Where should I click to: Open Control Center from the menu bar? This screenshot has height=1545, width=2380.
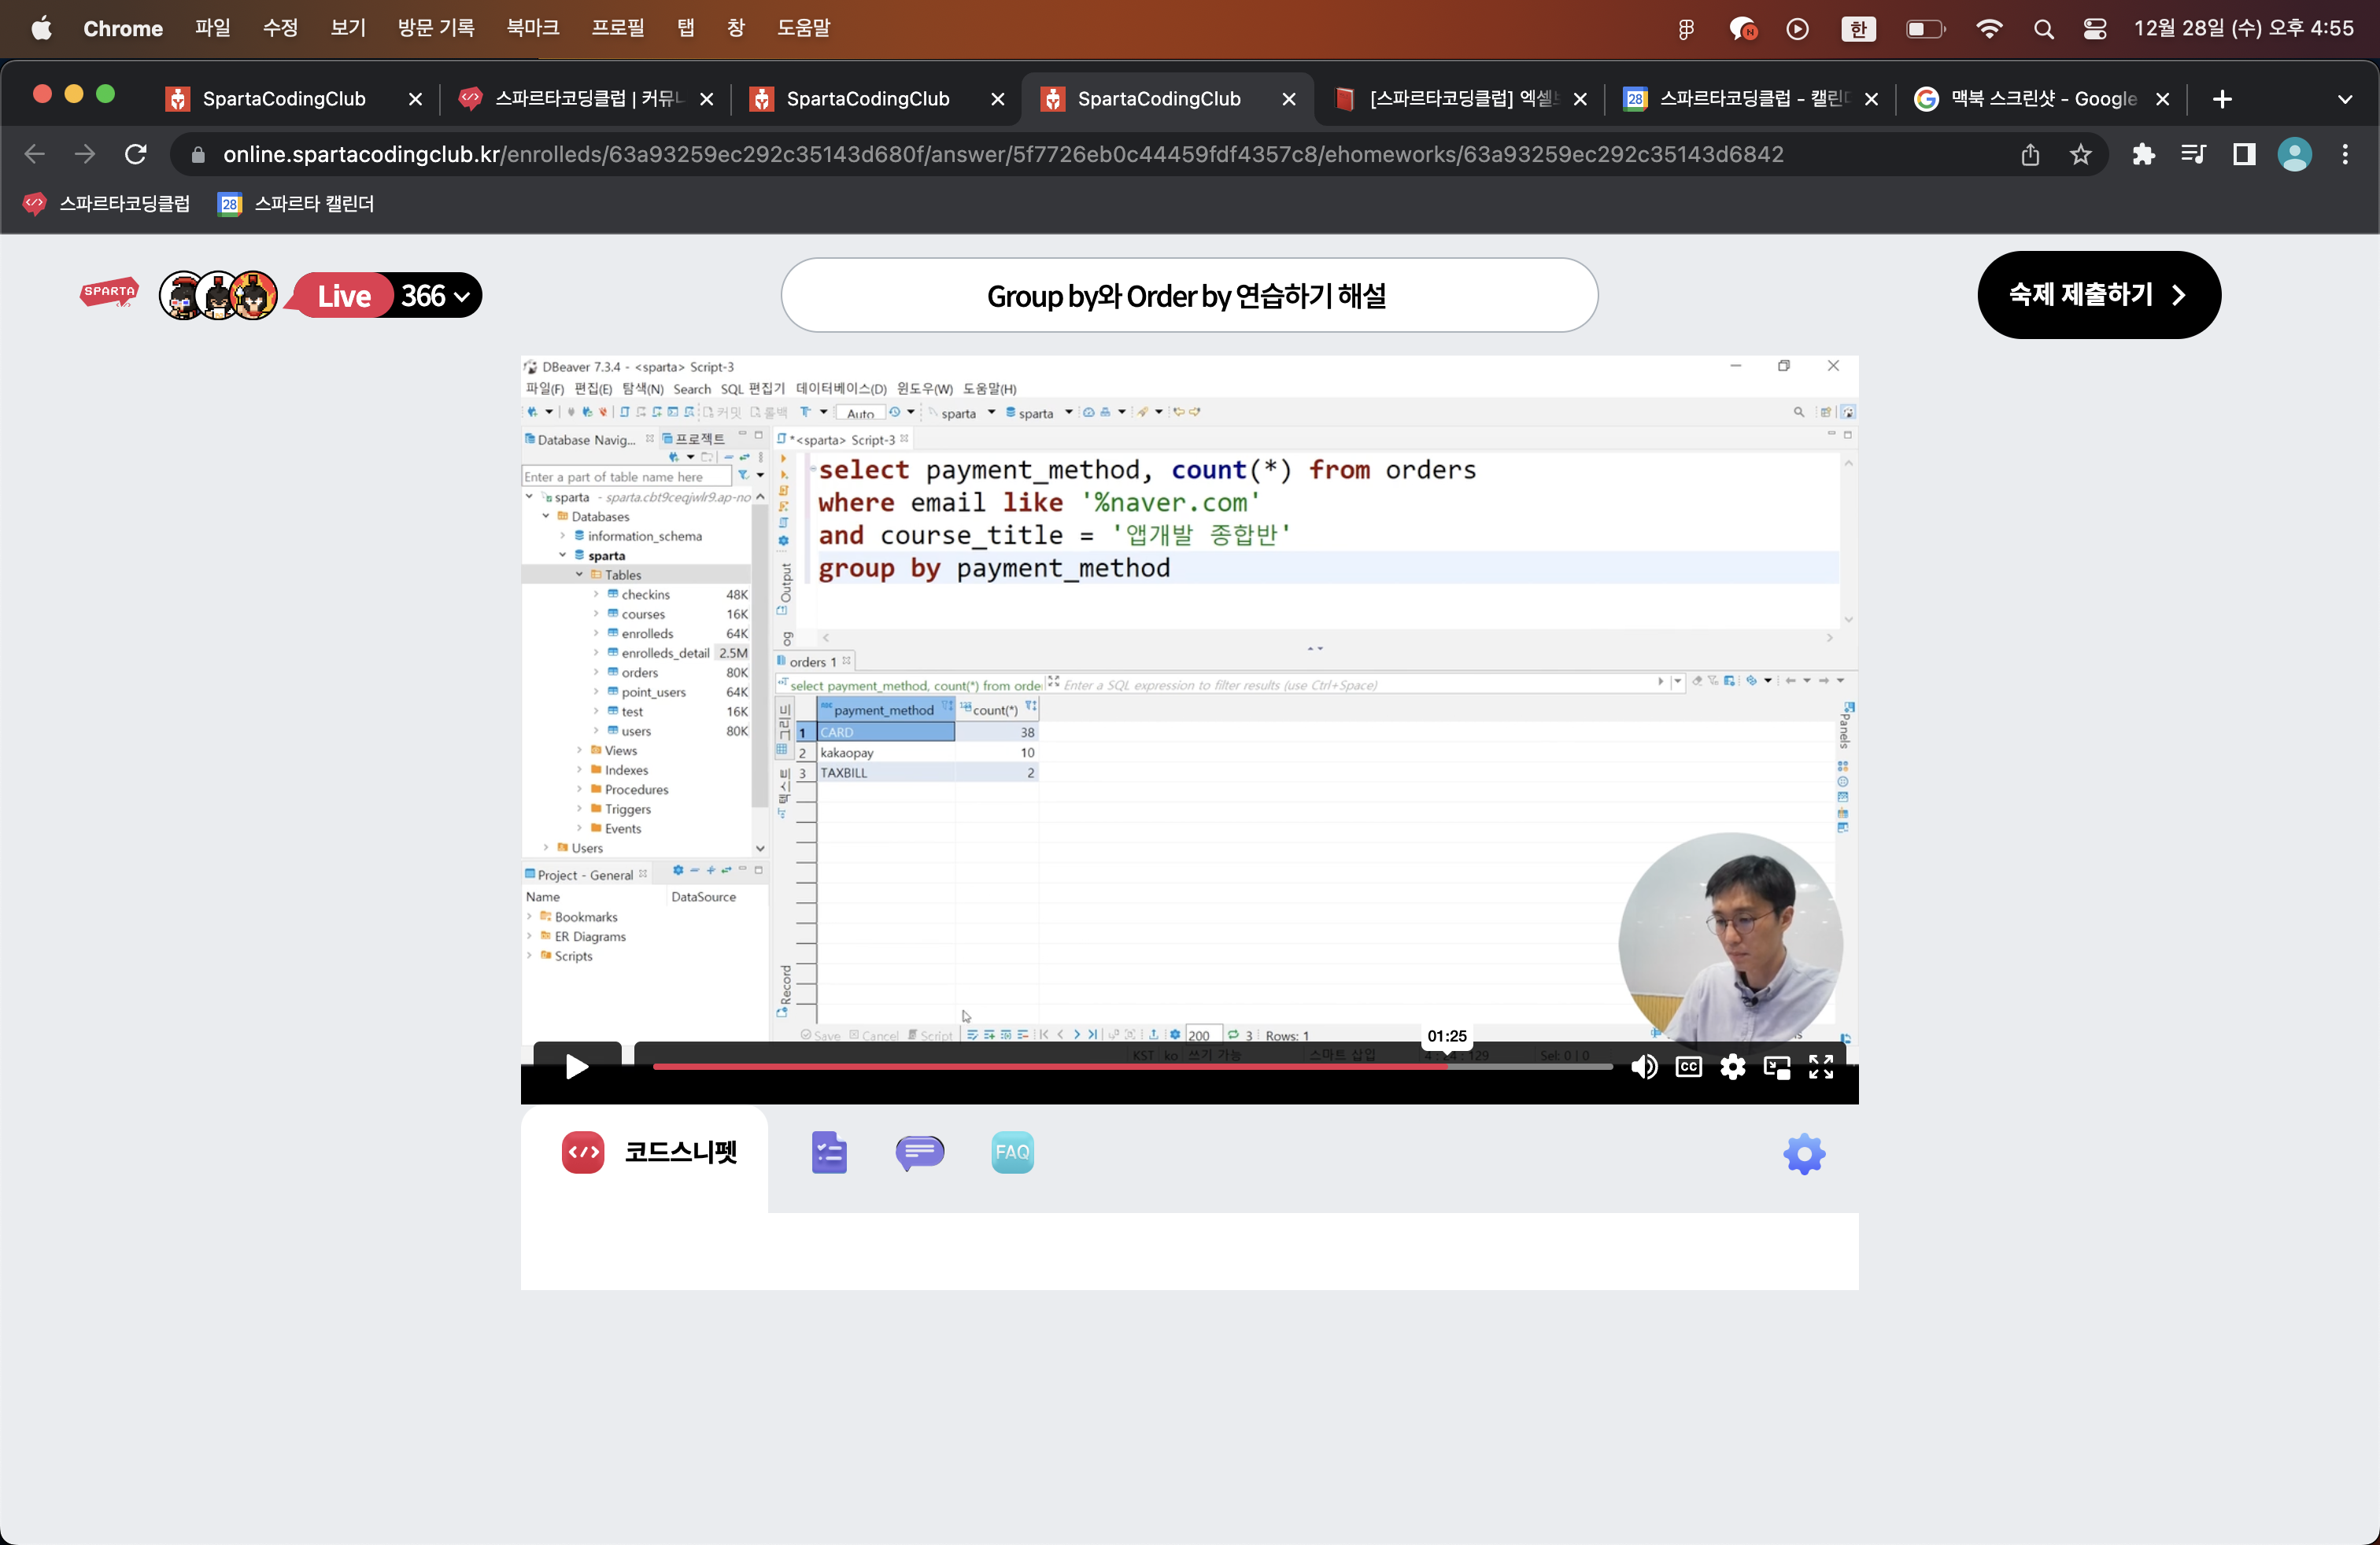coord(2095,29)
